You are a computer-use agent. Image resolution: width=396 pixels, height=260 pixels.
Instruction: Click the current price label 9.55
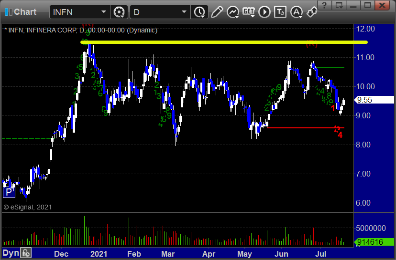[x=374, y=100]
